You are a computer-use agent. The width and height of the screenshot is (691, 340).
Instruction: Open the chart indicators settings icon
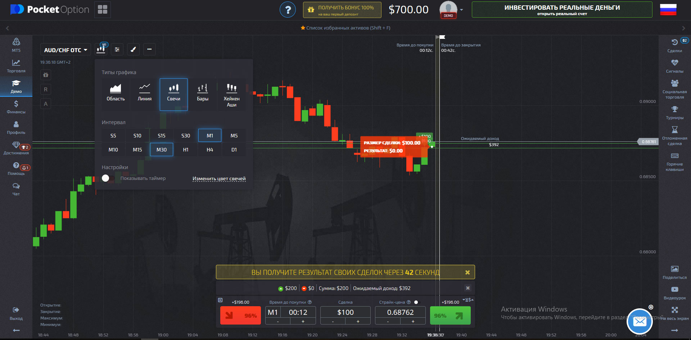117,49
